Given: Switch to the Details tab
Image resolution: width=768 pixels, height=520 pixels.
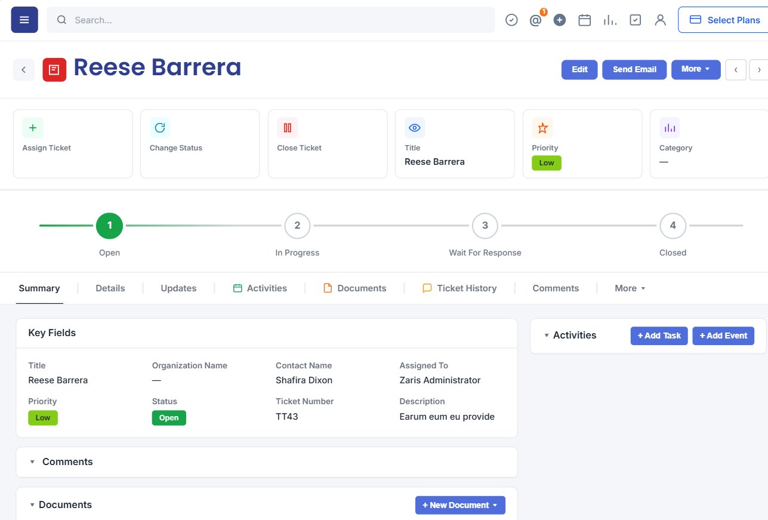Looking at the screenshot, I should [x=110, y=288].
